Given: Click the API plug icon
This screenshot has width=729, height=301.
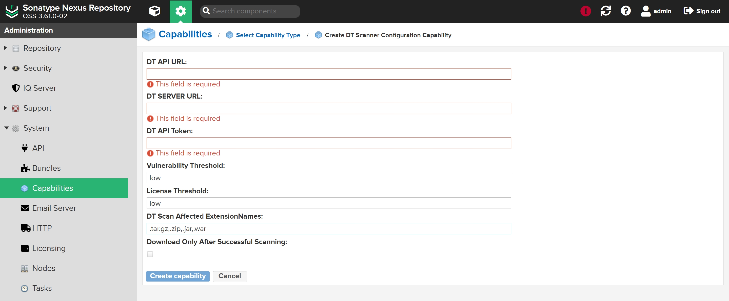Looking at the screenshot, I should (25, 148).
